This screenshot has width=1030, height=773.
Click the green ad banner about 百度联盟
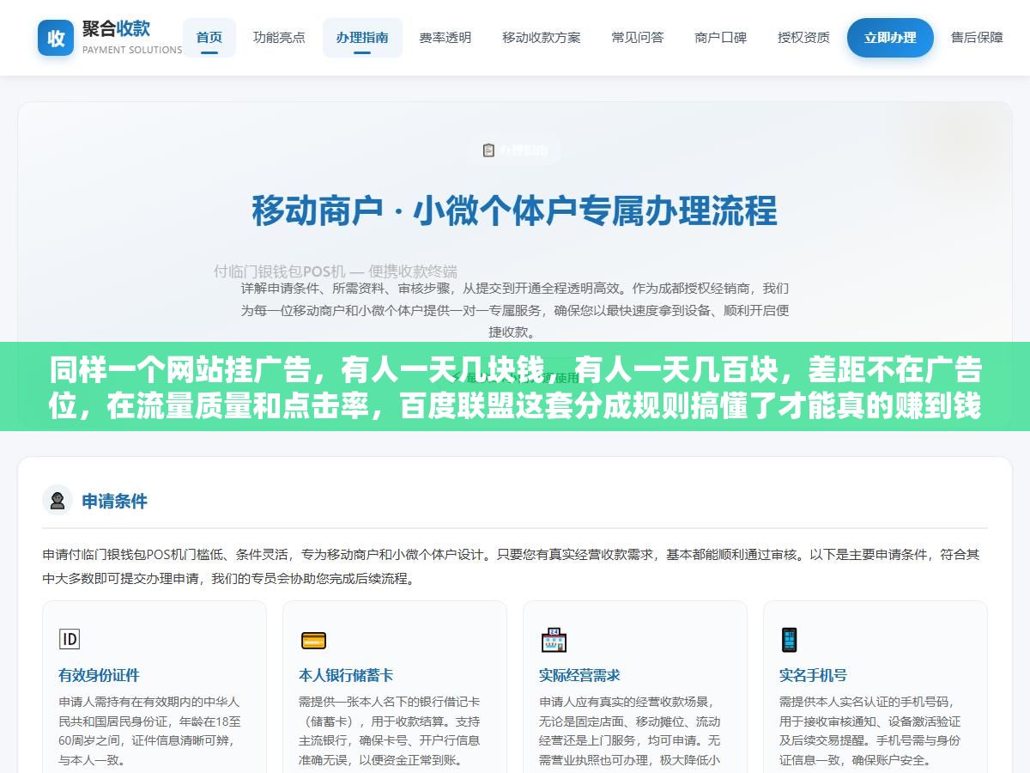(515, 386)
